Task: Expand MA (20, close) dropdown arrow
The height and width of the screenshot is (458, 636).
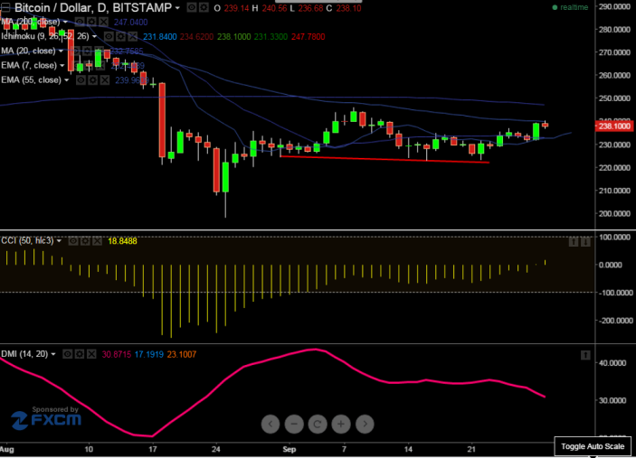Action: point(61,51)
